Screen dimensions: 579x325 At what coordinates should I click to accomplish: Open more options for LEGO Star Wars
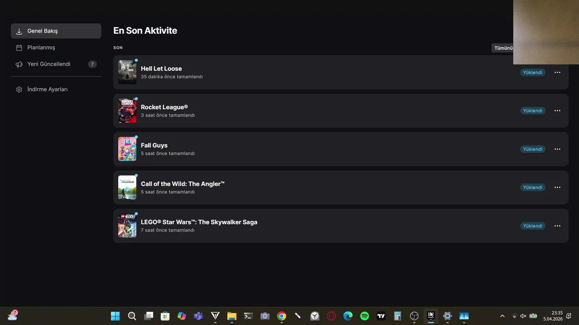click(557, 226)
